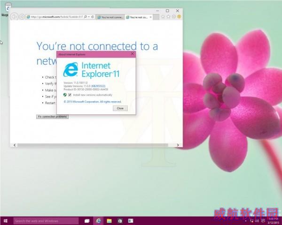
Task: Click the horizontal scrollbar right arrow
Action: click(178, 145)
